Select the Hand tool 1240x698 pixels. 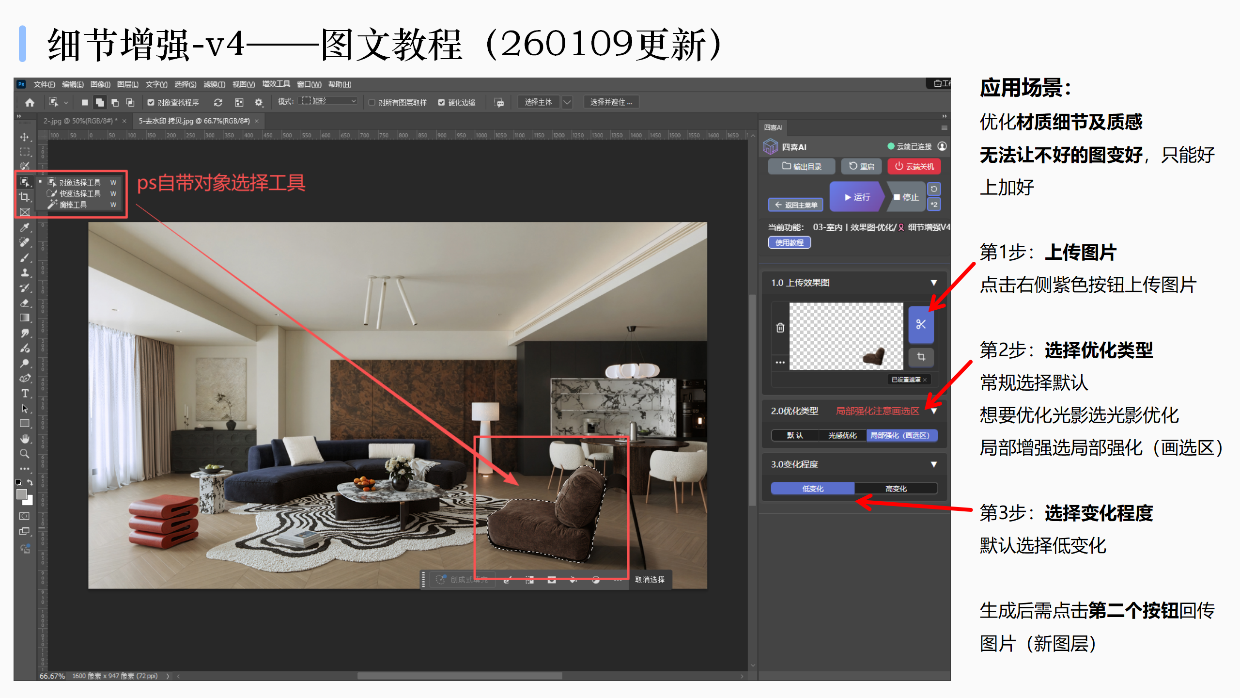point(25,439)
